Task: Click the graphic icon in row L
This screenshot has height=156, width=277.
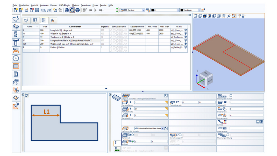Action: 186,31
